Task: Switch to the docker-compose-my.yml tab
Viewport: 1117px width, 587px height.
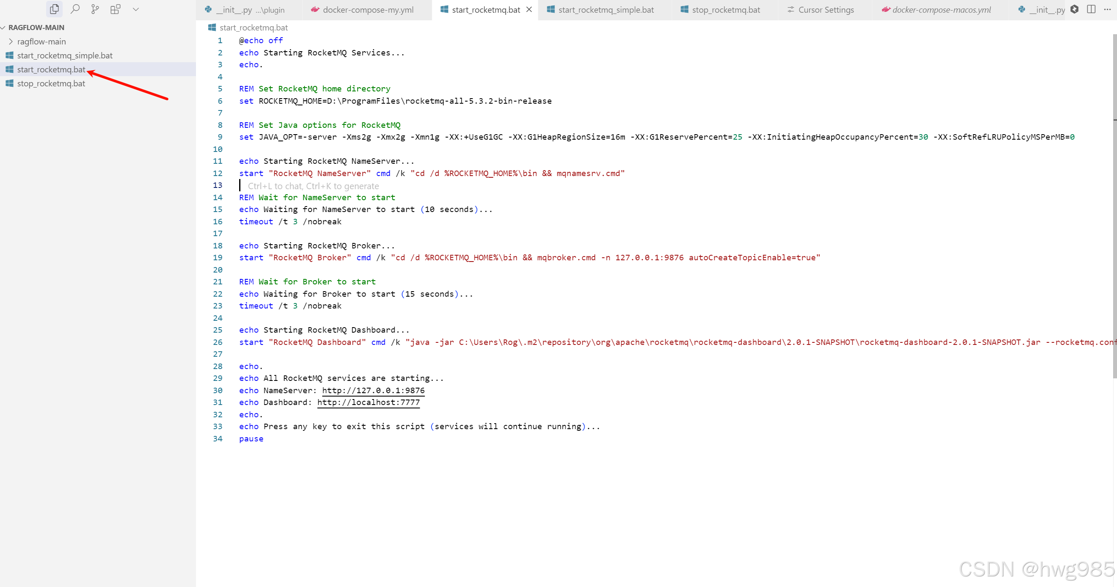Action: tap(368, 10)
